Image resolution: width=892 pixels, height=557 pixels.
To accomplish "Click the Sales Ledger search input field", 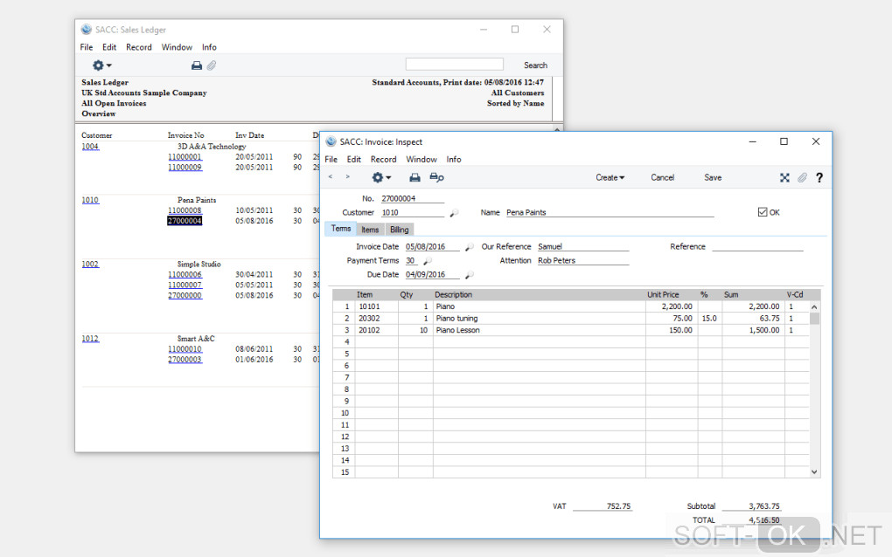I will (x=454, y=65).
